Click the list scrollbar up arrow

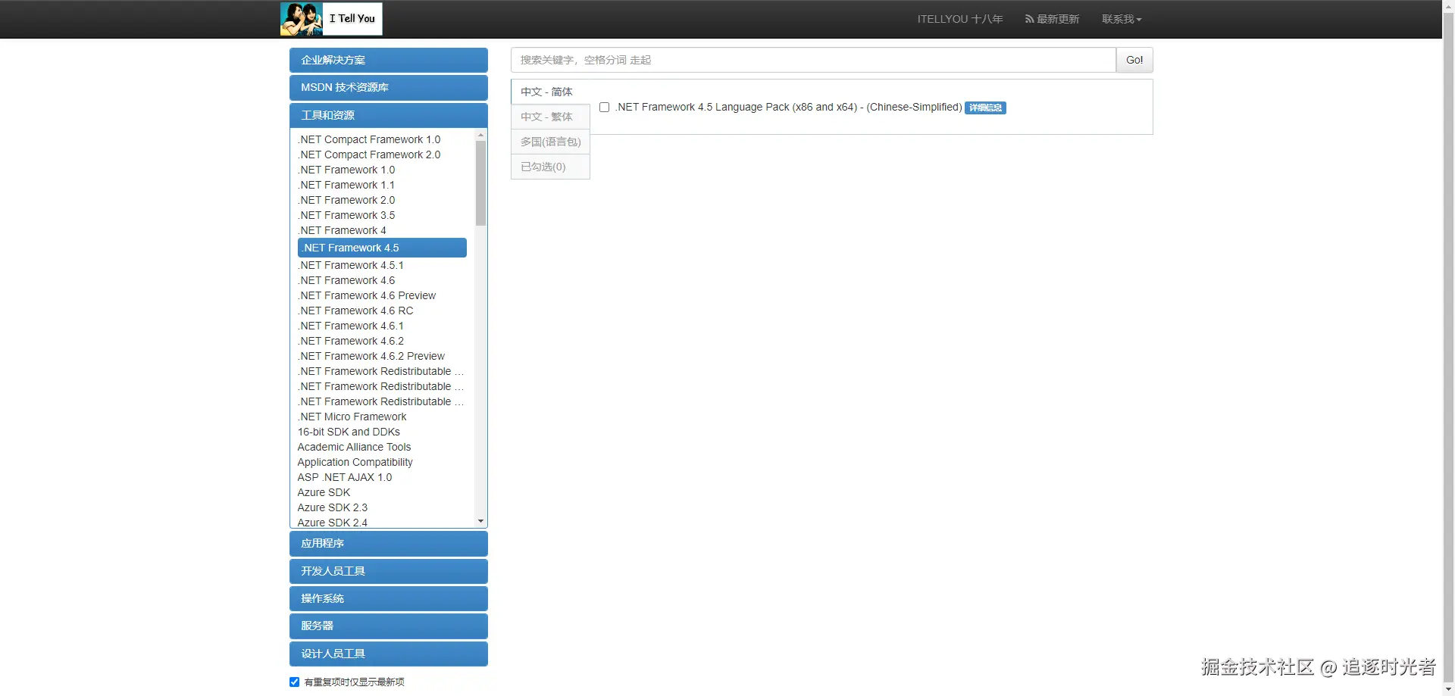[480, 135]
